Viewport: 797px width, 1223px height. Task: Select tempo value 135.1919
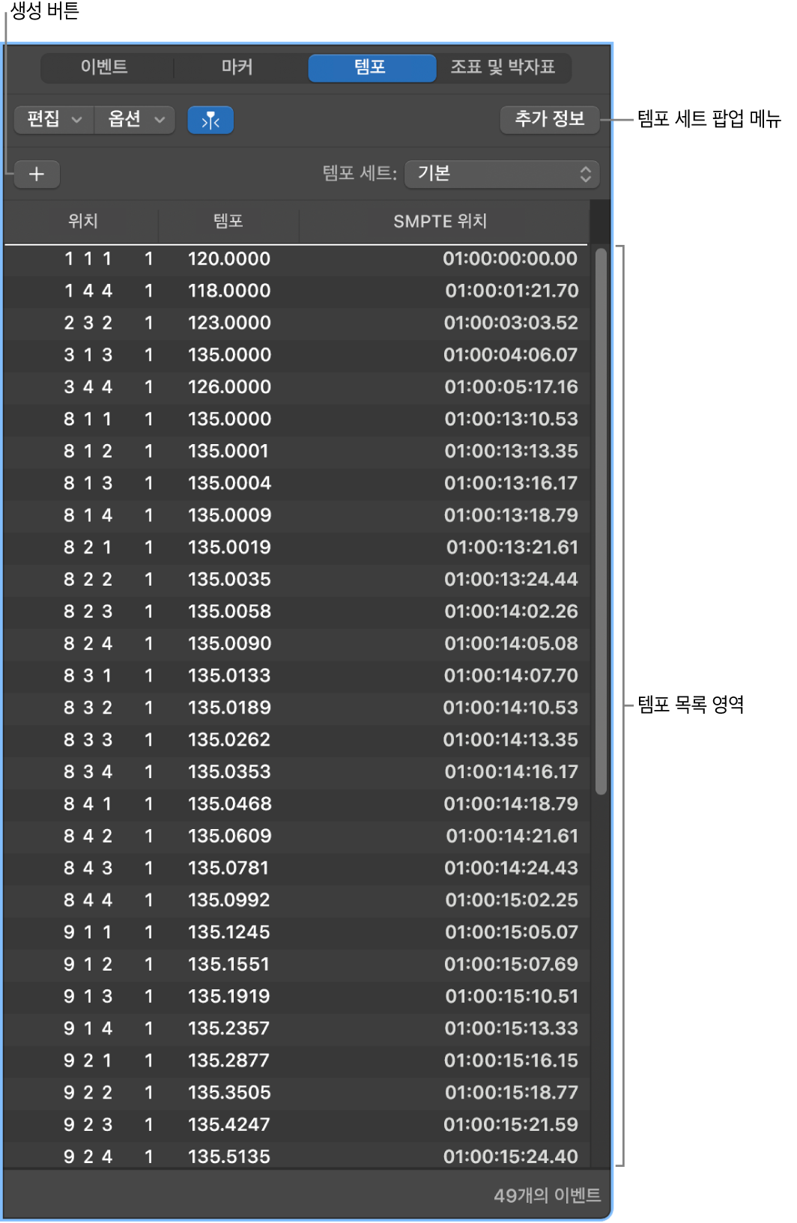pos(228,997)
